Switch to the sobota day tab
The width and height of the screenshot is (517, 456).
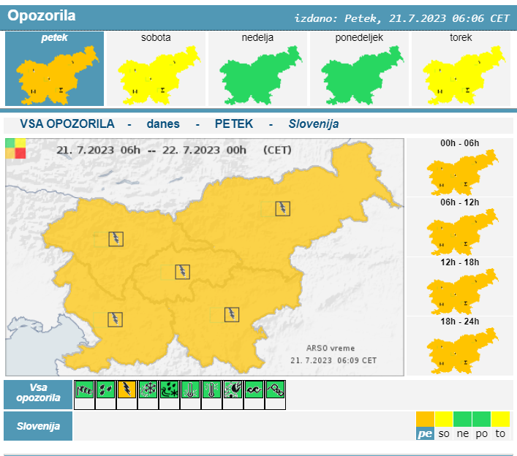[156, 69]
